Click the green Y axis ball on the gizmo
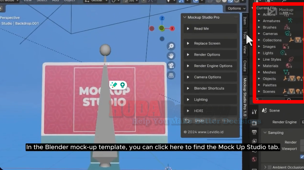 pos(161,28)
